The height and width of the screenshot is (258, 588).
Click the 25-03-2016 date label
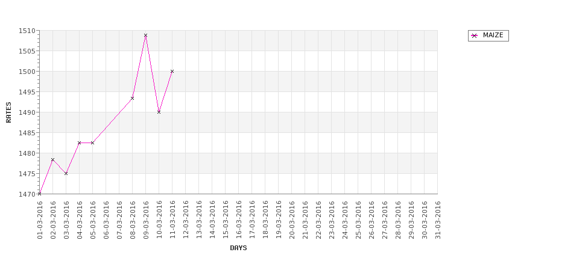coord(358,220)
